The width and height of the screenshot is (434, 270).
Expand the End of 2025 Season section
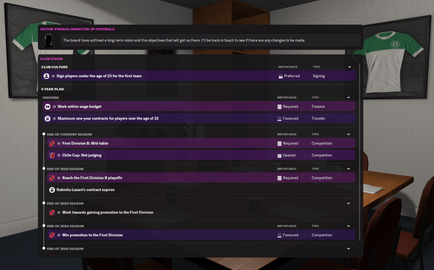348,249
